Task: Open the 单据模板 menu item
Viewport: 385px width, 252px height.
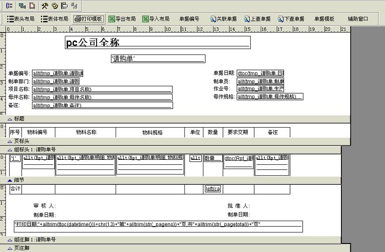Action: tap(324, 19)
